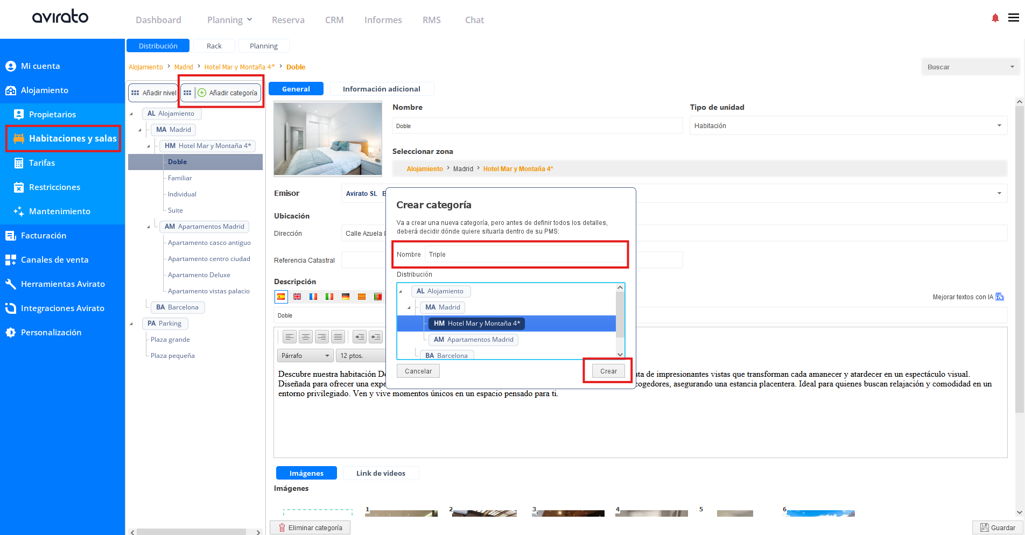Center-align the description text
1025x535 pixels.
(306, 337)
